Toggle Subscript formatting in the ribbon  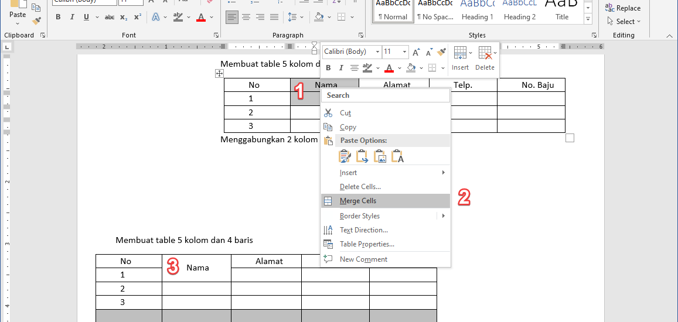point(124,18)
